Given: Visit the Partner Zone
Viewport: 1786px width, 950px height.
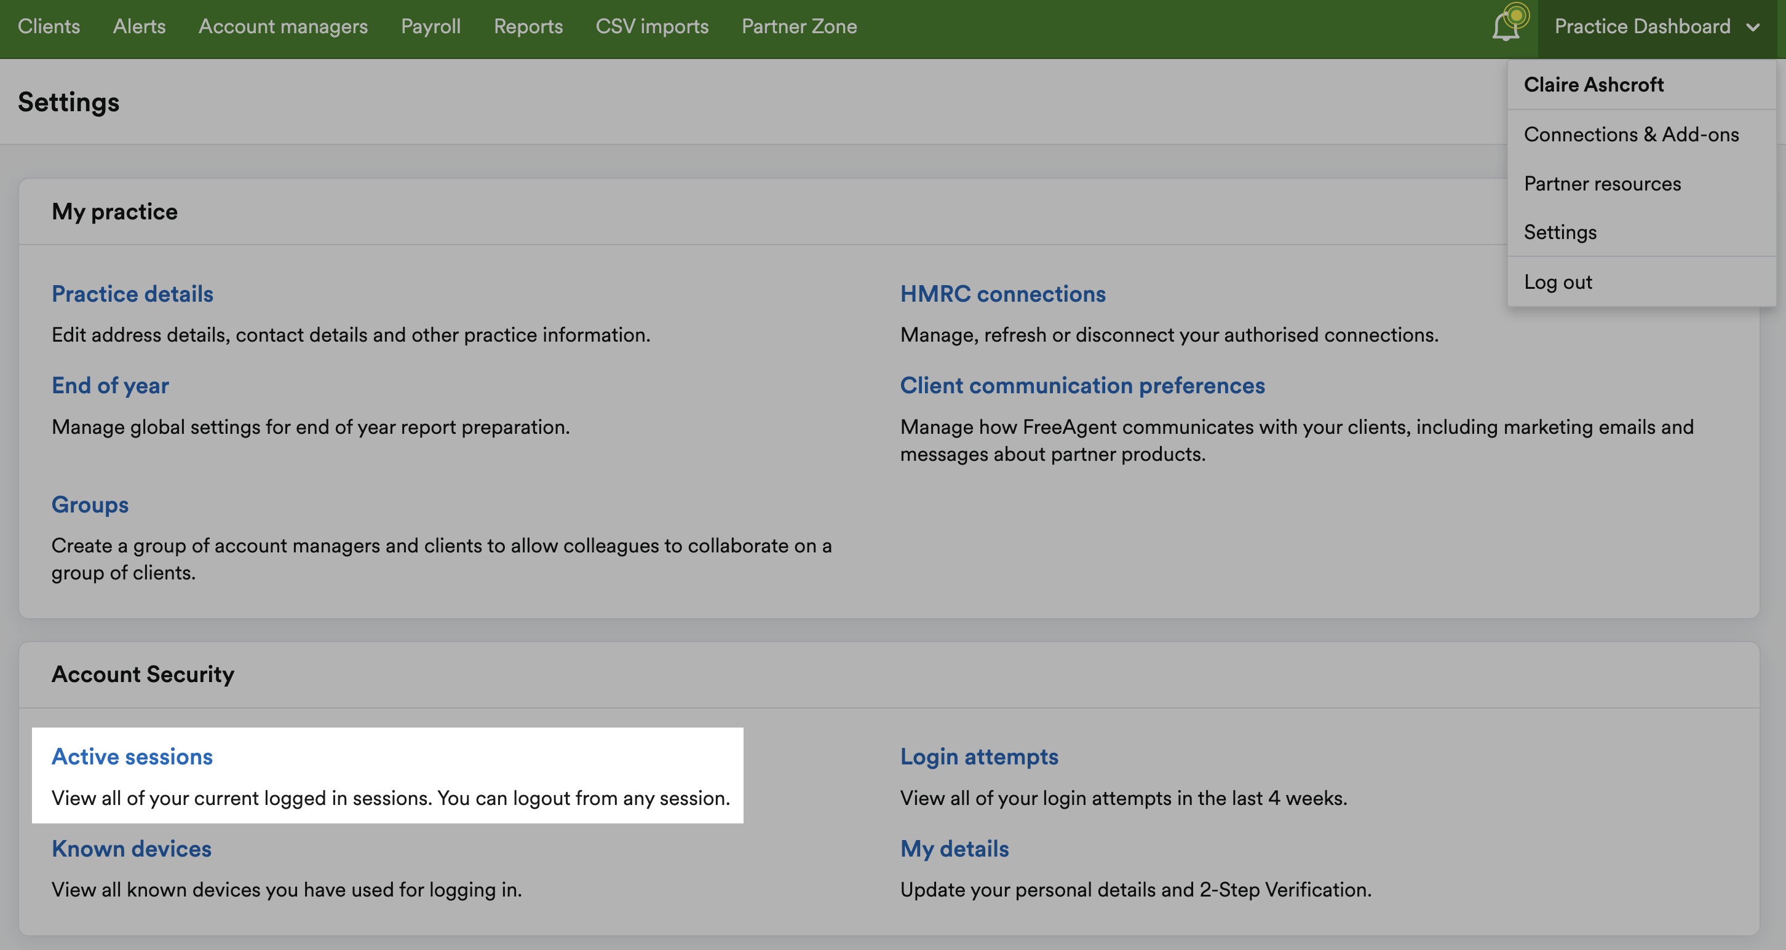Looking at the screenshot, I should [799, 26].
